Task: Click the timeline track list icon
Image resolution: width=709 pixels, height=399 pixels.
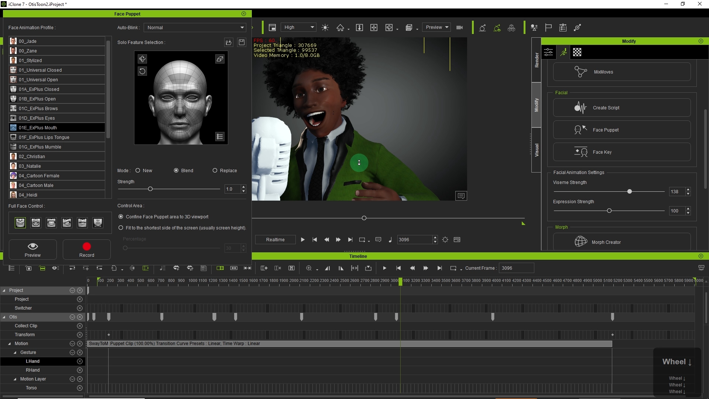Action: (11, 268)
